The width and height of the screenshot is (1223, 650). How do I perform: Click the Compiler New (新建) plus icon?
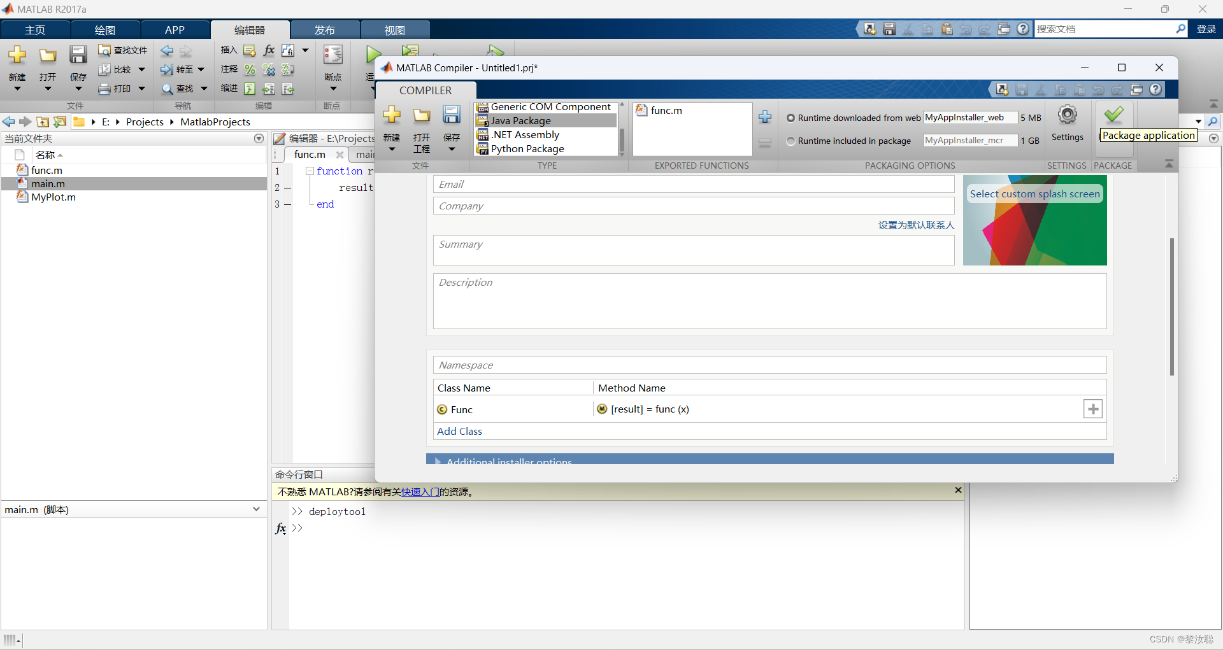(x=391, y=115)
